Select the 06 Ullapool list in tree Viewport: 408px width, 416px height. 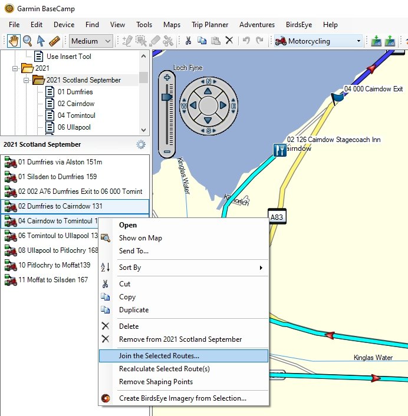click(74, 127)
